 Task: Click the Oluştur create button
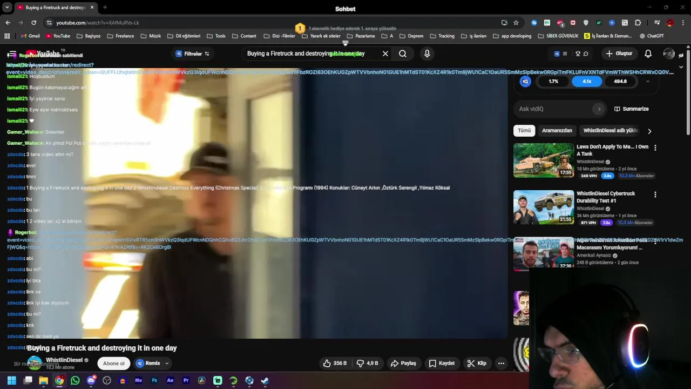pos(619,53)
